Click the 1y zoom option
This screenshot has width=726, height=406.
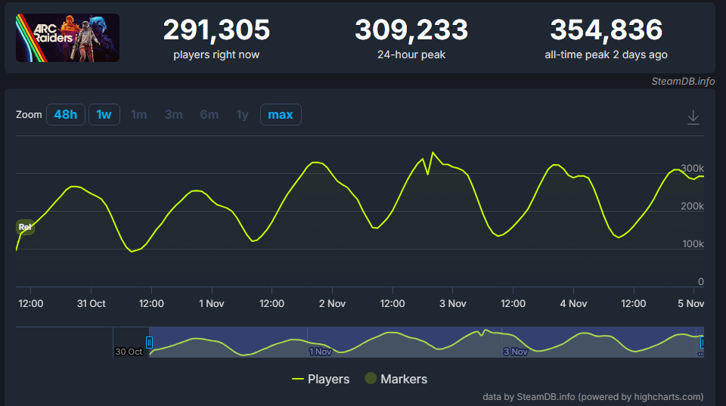click(x=242, y=115)
